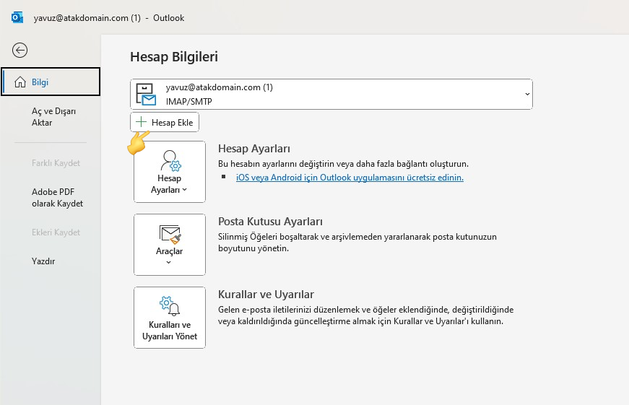Click the home icon next to Bilgi

19,82
